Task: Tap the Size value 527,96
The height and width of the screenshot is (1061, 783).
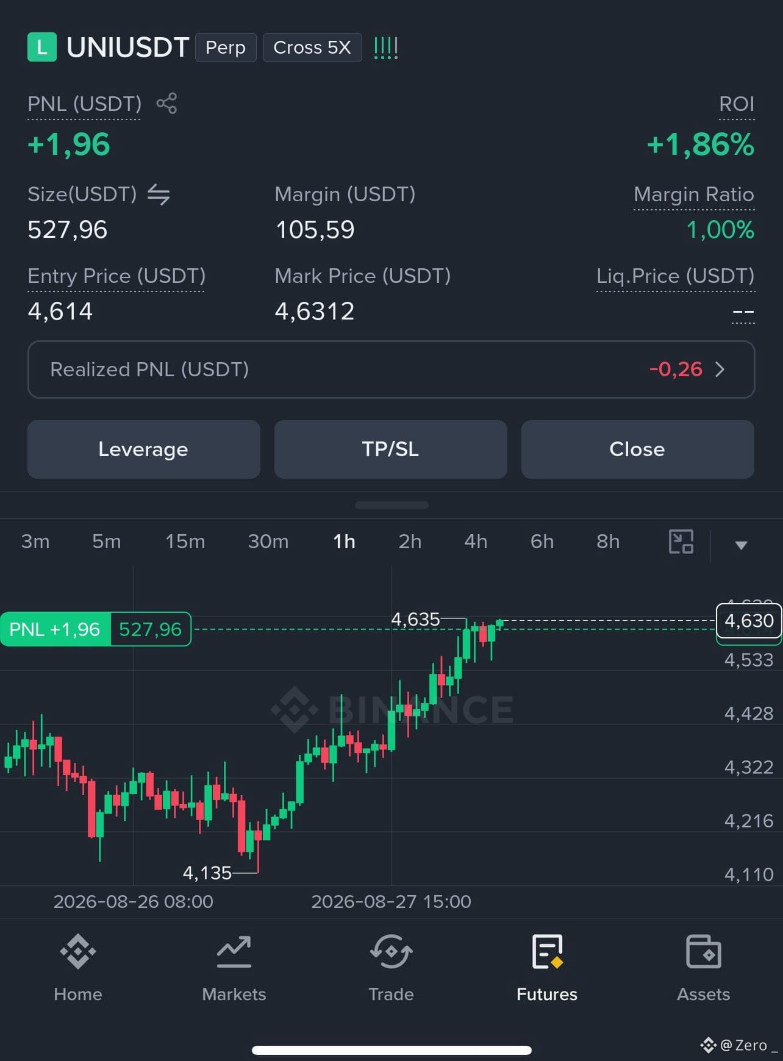Action: [x=68, y=230]
